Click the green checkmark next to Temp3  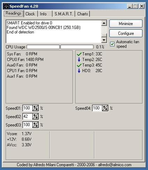click(x=79, y=65)
